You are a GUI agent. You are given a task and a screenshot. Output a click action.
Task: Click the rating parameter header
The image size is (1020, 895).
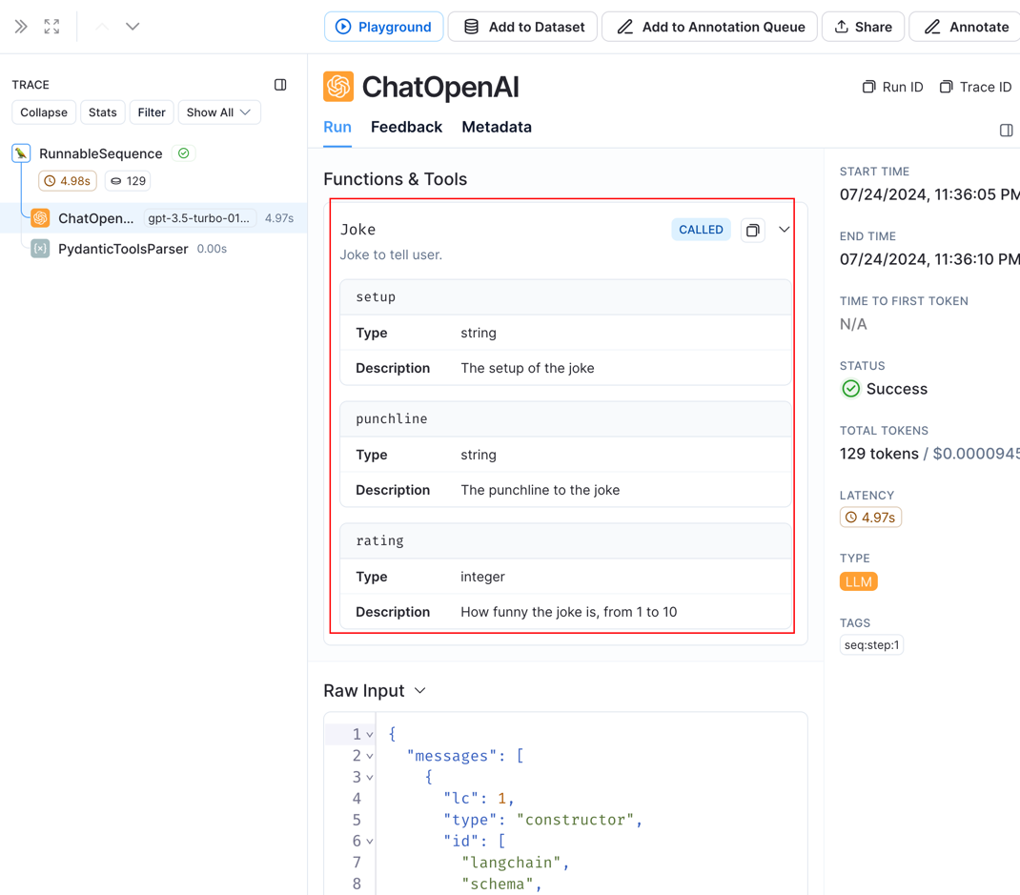pyautogui.click(x=565, y=541)
